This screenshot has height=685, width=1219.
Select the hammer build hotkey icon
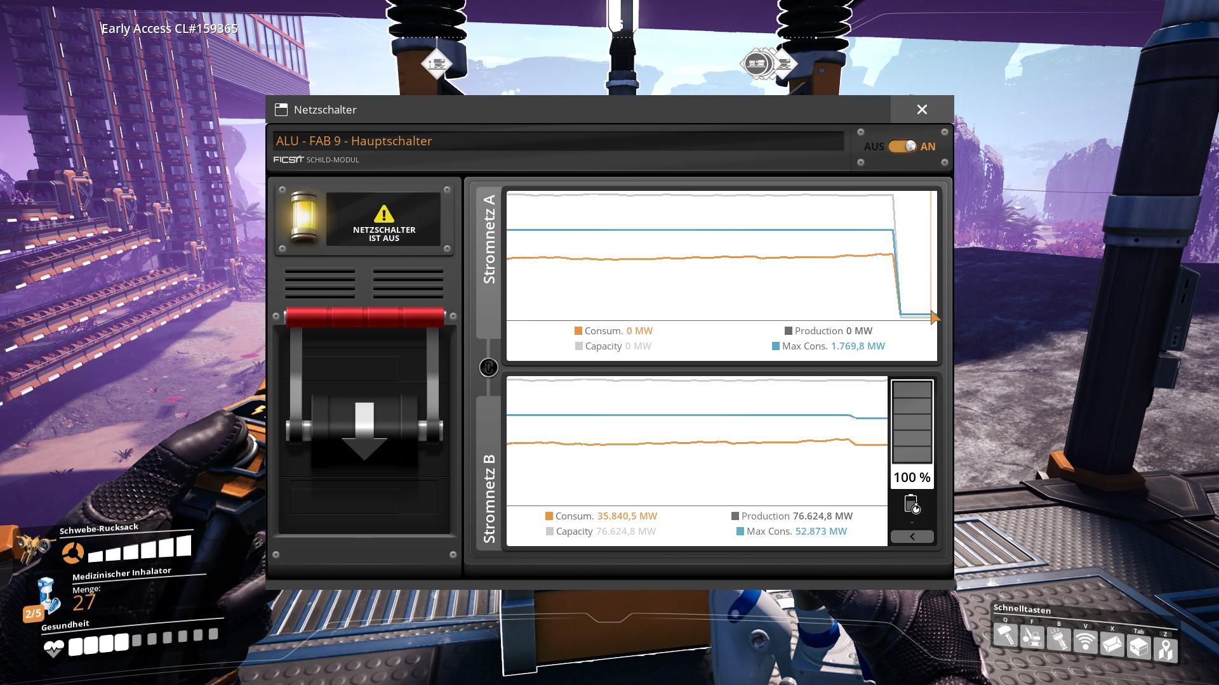1006,635
